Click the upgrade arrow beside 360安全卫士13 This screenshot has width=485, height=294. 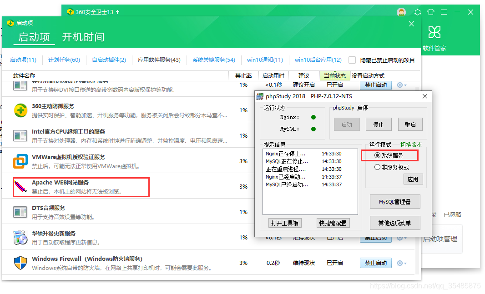[117, 12]
